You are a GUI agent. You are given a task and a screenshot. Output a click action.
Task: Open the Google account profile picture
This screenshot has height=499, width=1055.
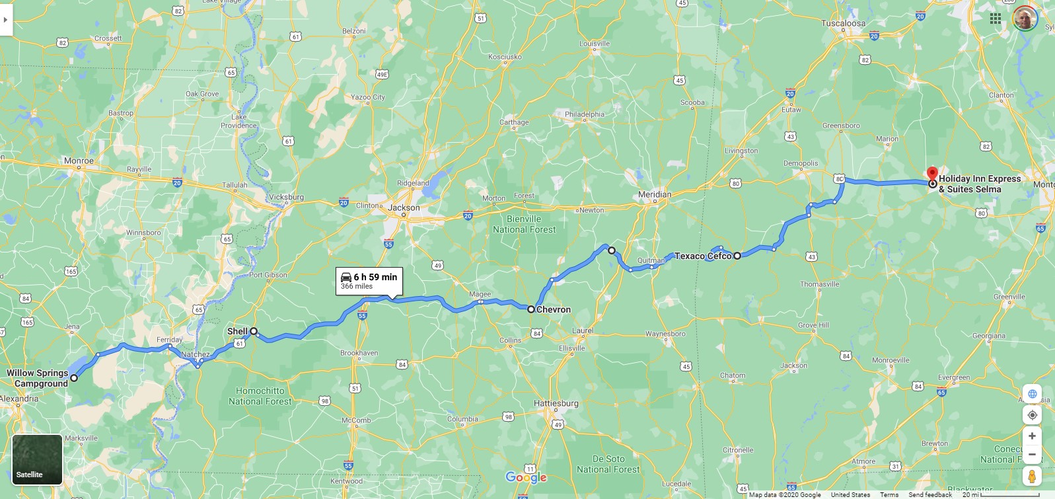click(x=1025, y=19)
